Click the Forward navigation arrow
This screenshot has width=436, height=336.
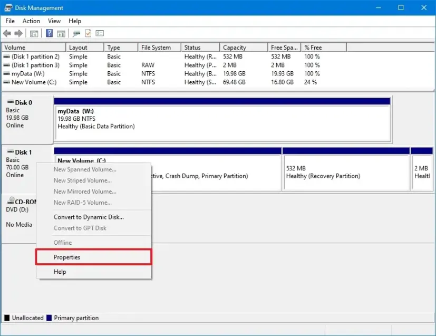click(x=18, y=33)
